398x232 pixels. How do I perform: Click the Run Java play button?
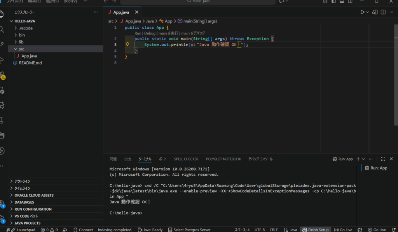click(362, 12)
